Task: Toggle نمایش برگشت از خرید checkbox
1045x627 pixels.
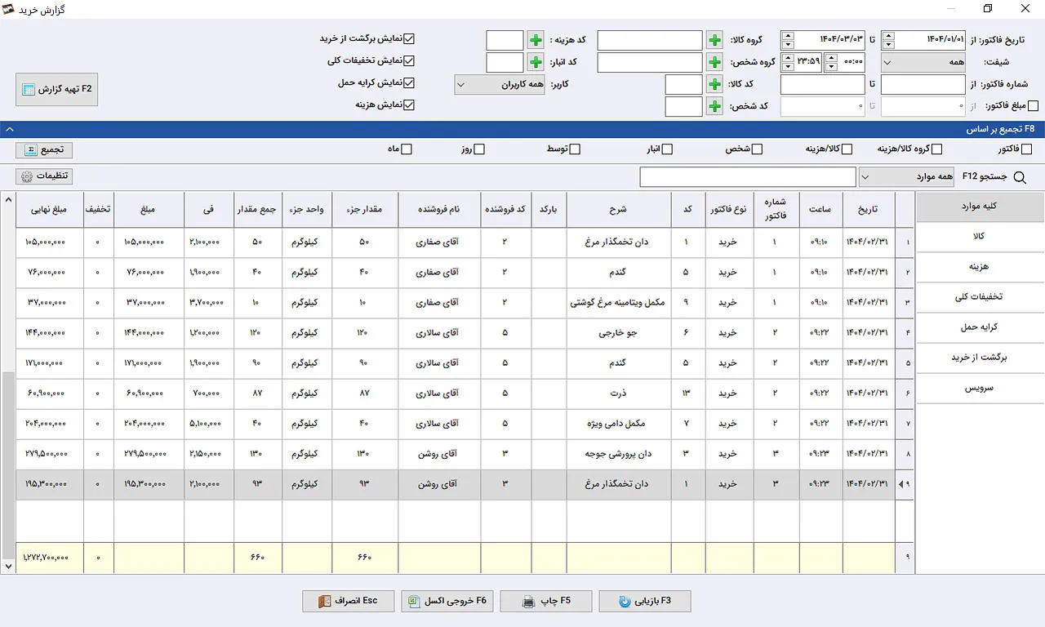Action: coord(410,38)
